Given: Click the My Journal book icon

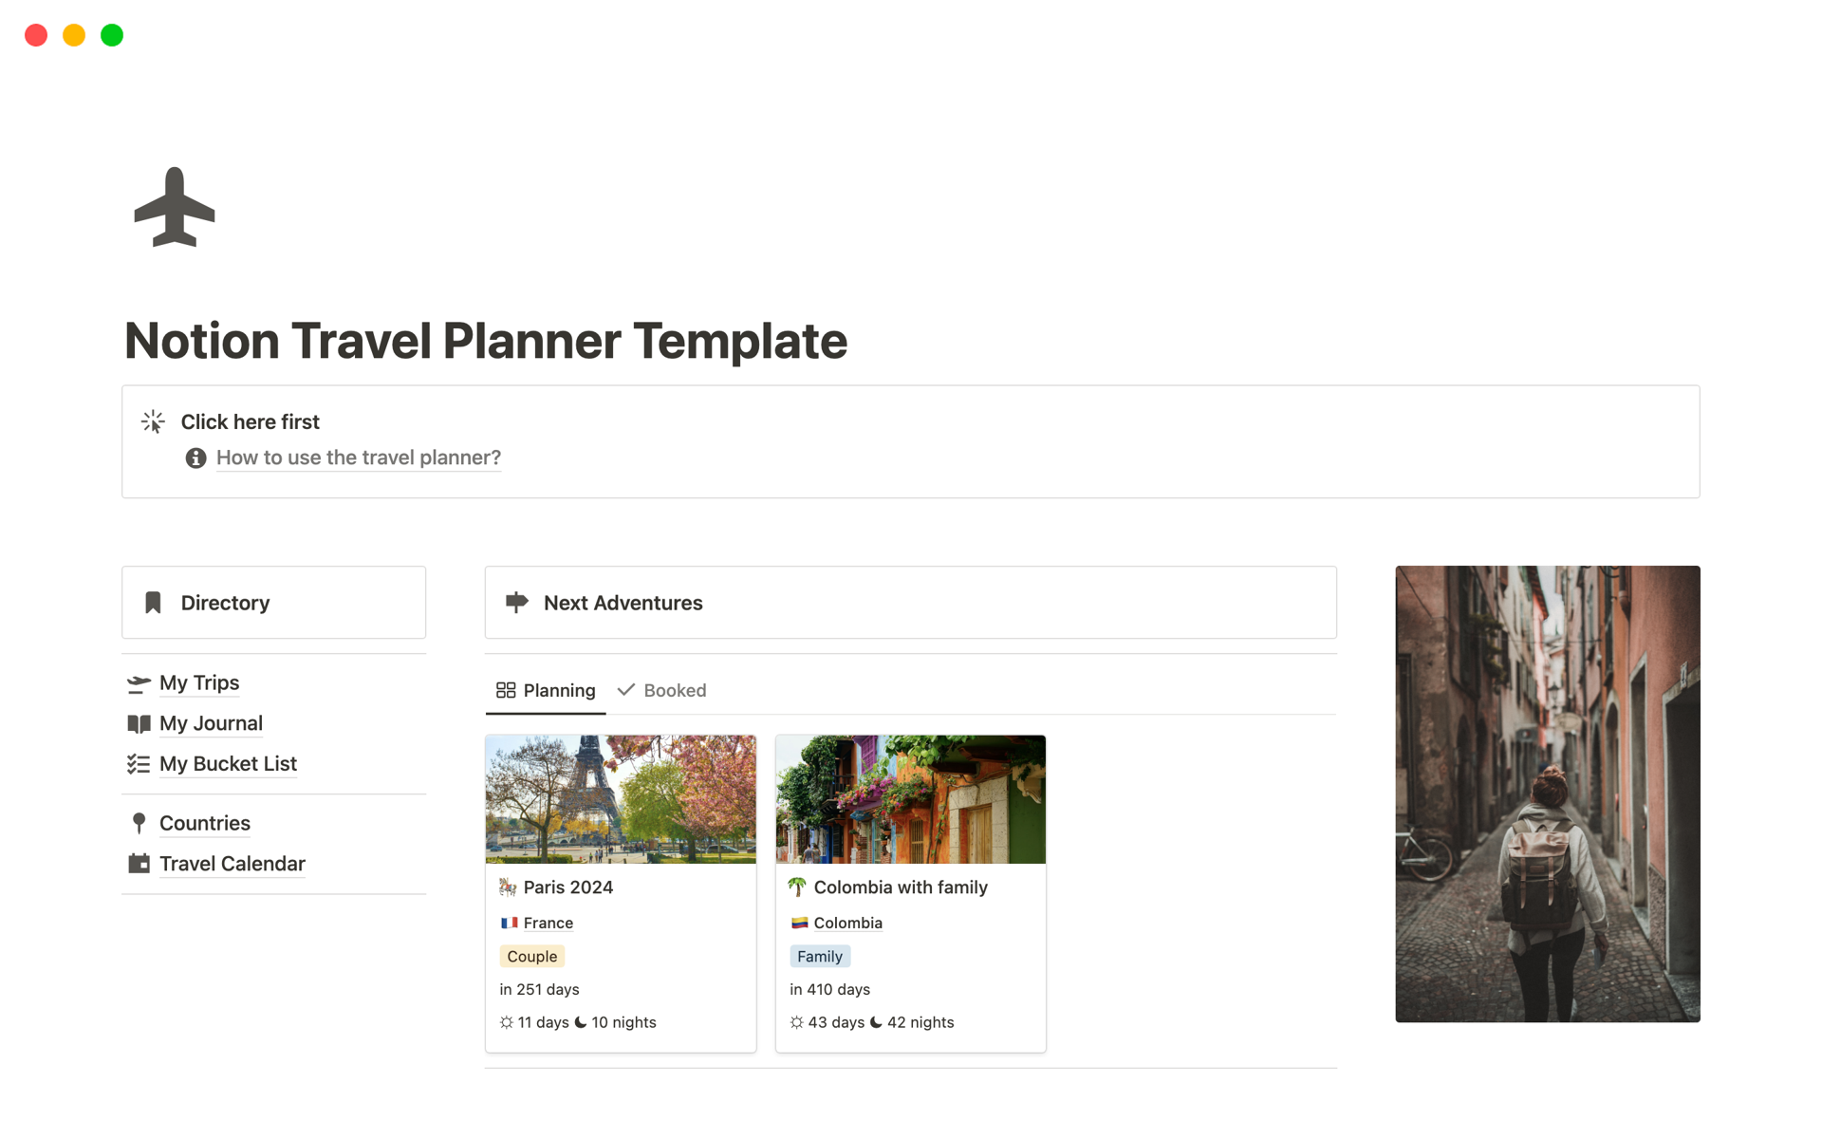Looking at the screenshot, I should click(139, 724).
